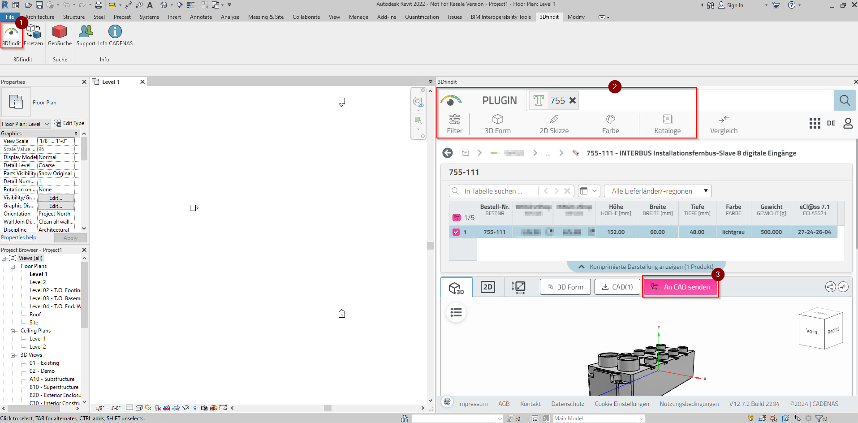Open the Vergleich comparison tool
Viewport: 858px width, 423px height.
[724, 124]
